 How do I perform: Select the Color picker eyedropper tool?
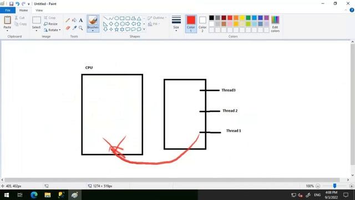pyautogui.click(x=74, y=28)
